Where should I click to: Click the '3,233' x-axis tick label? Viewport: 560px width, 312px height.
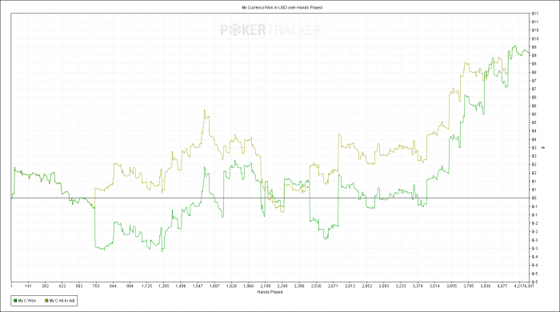pyautogui.click(x=401, y=286)
